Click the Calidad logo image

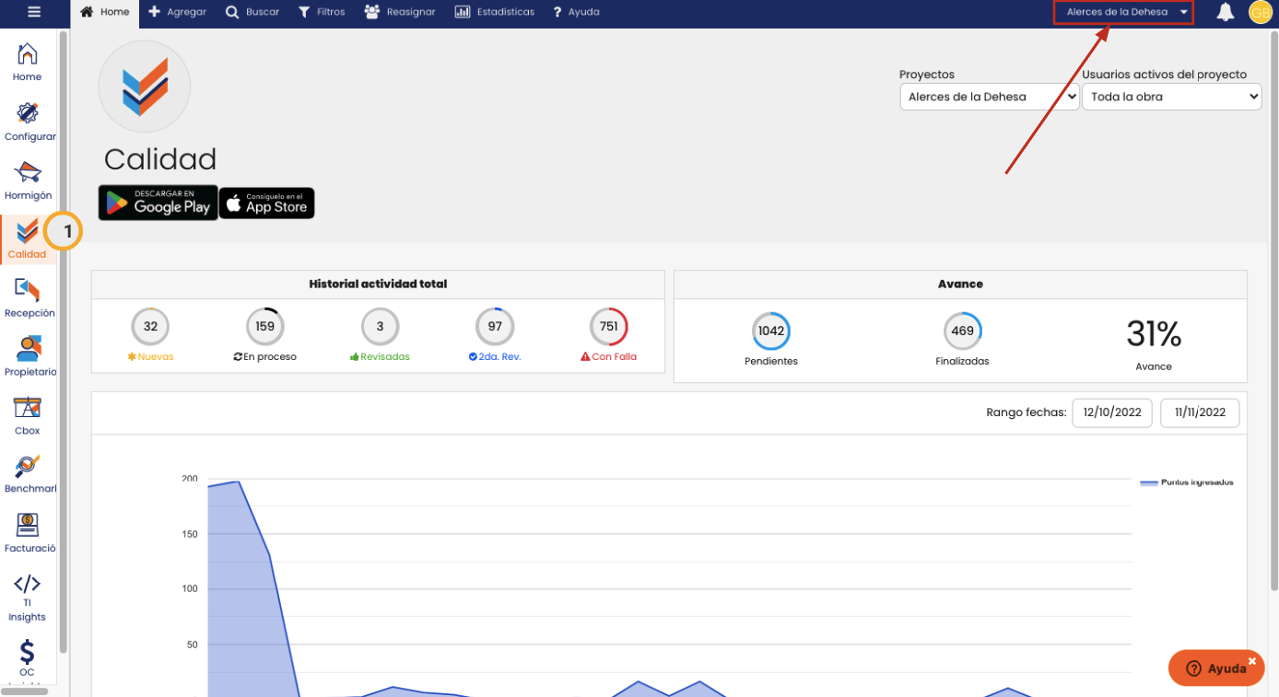click(145, 87)
